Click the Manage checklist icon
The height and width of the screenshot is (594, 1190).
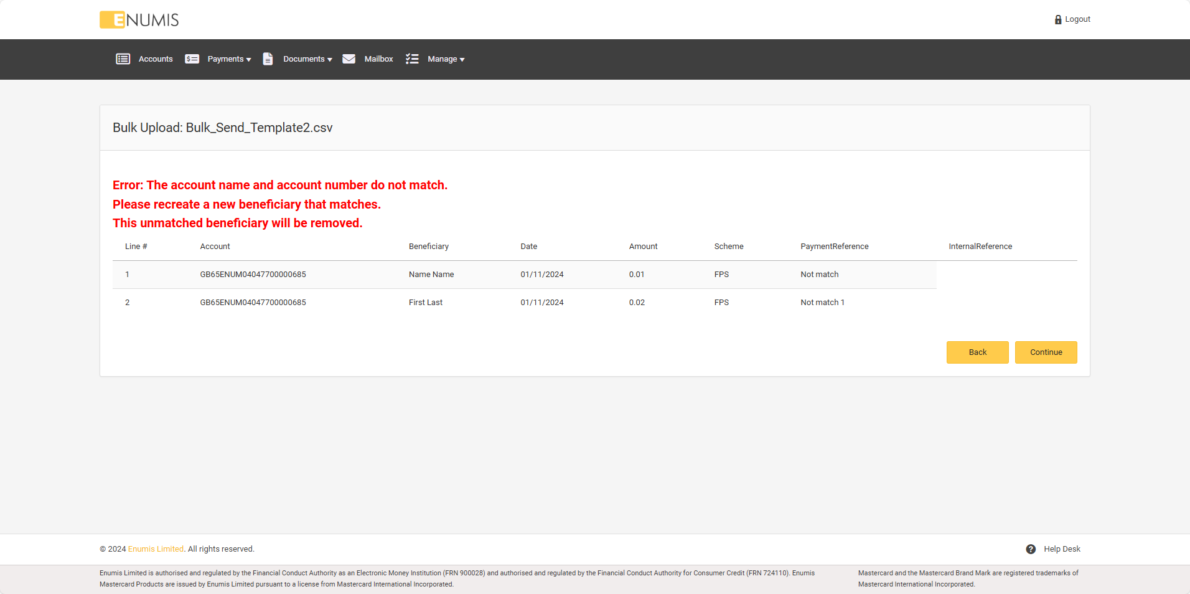[x=412, y=59]
